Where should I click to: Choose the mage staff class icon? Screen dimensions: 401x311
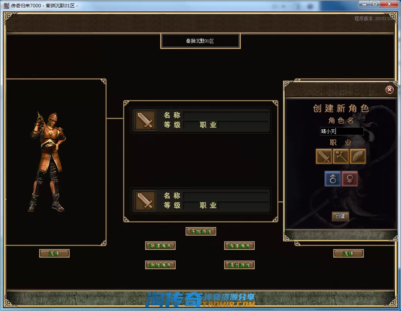[x=340, y=156]
